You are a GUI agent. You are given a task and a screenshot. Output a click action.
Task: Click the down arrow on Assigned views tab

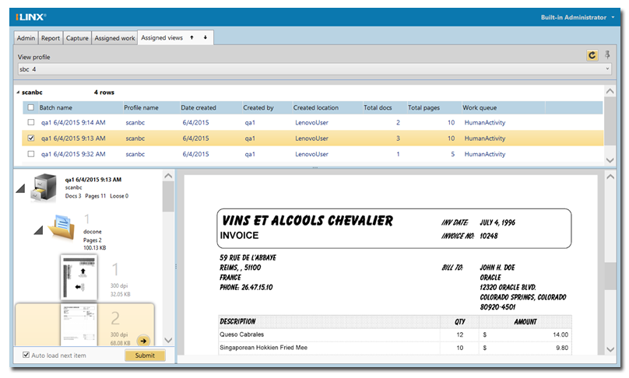click(205, 37)
